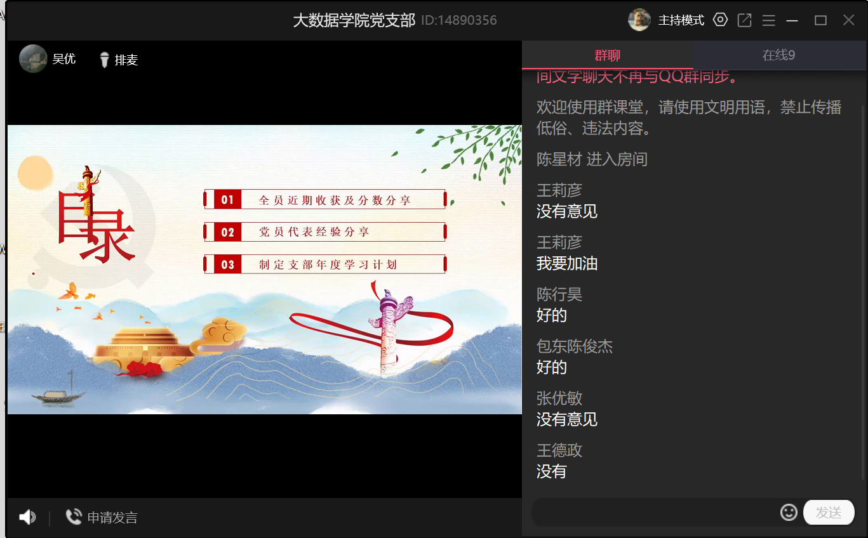
Task: Open the emoji picker in chat
Action: 789,512
